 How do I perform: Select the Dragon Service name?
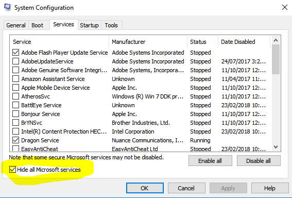[40, 140]
